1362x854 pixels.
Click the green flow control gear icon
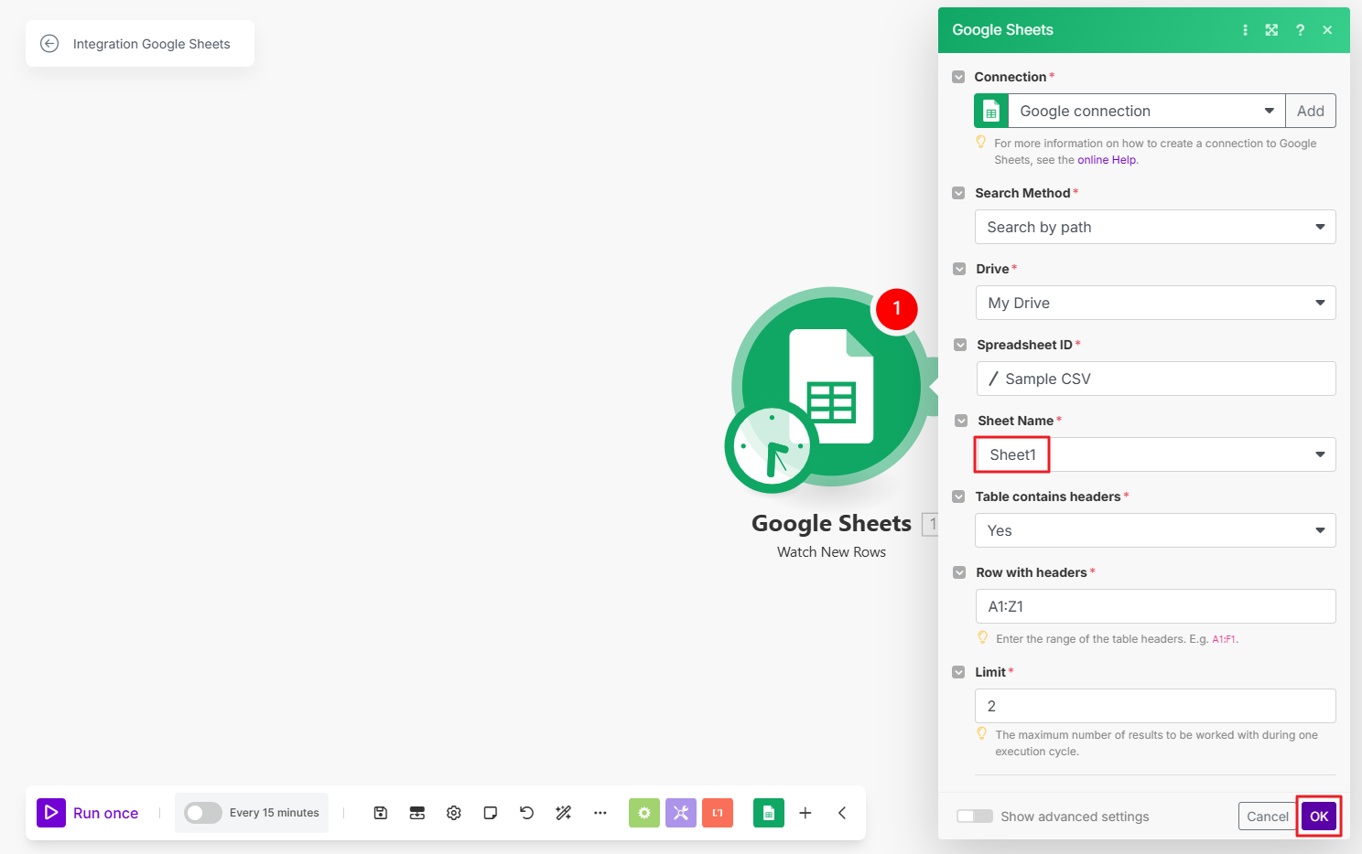644,813
